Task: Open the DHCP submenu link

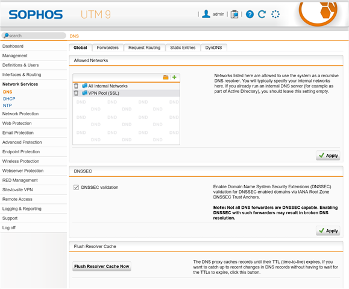Action: (9, 99)
